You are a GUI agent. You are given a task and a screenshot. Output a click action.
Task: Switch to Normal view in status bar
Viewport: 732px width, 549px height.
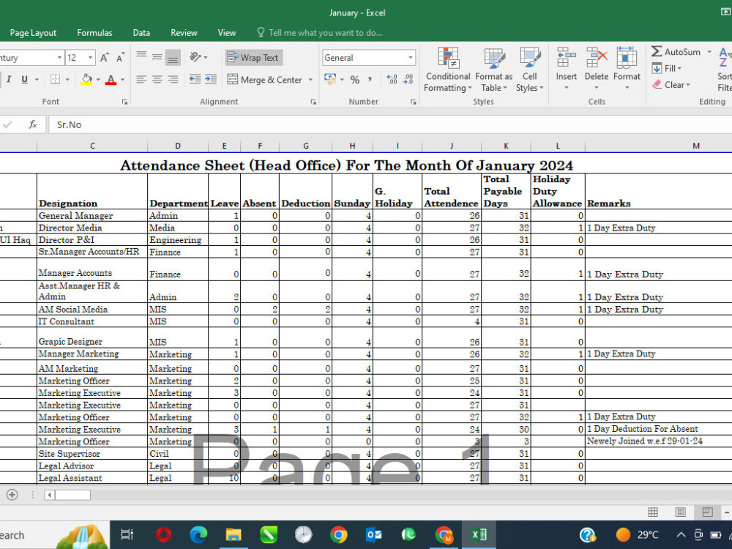click(653, 512)
